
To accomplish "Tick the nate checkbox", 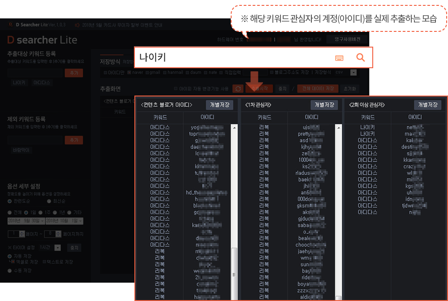I will (x=206, y=73).
